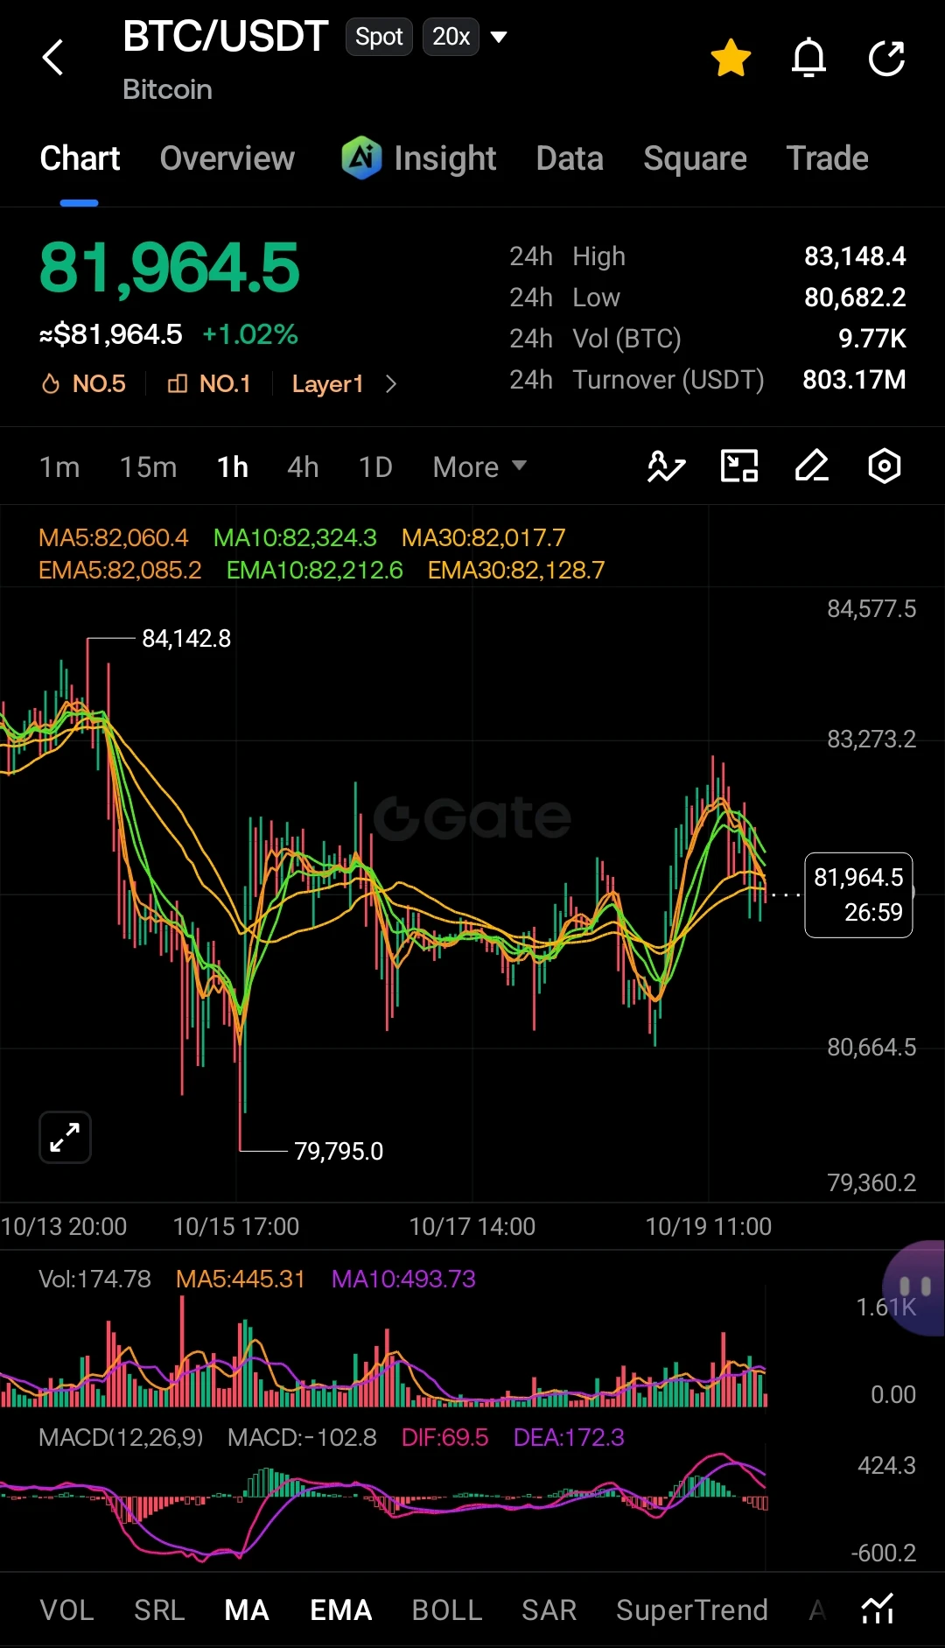Tap the share icon
This screenshot has width=945, height=1648.
886,58
